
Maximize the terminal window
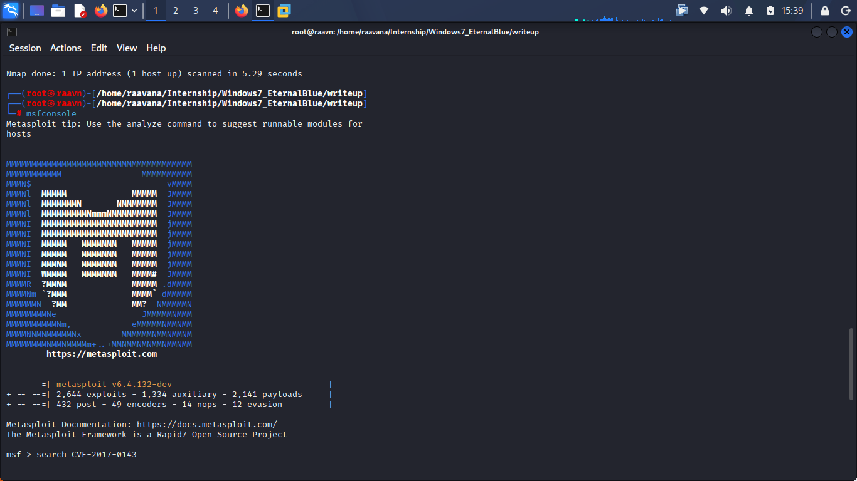pos(832,32)
